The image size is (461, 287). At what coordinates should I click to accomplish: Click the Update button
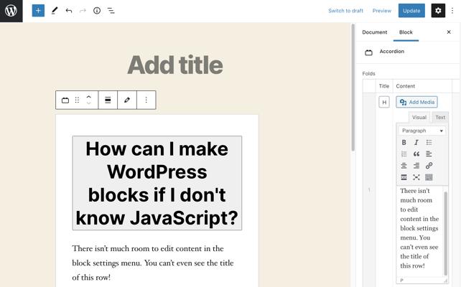tap(411, 11)
